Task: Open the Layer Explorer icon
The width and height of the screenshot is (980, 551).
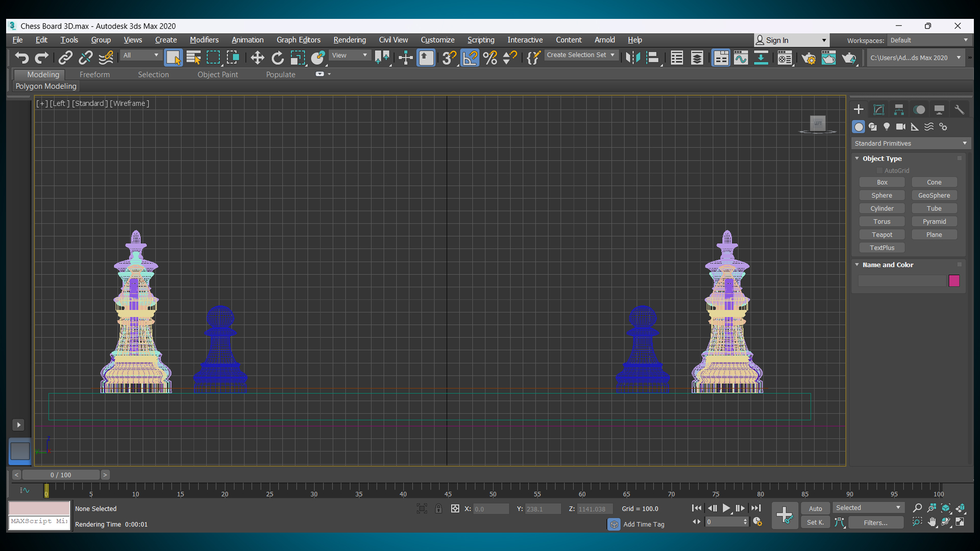Action: pos(697,58)
